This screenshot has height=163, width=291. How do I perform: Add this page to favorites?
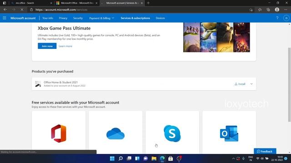[x=251, y=10]
